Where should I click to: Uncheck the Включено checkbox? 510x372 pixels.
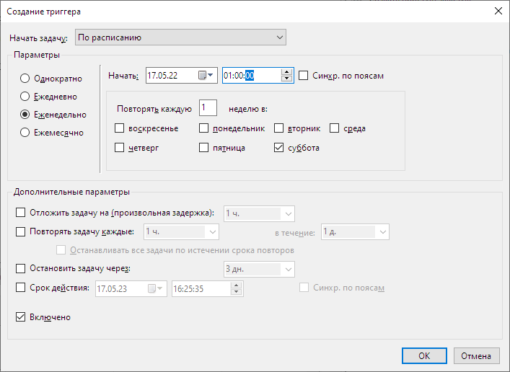20,316
